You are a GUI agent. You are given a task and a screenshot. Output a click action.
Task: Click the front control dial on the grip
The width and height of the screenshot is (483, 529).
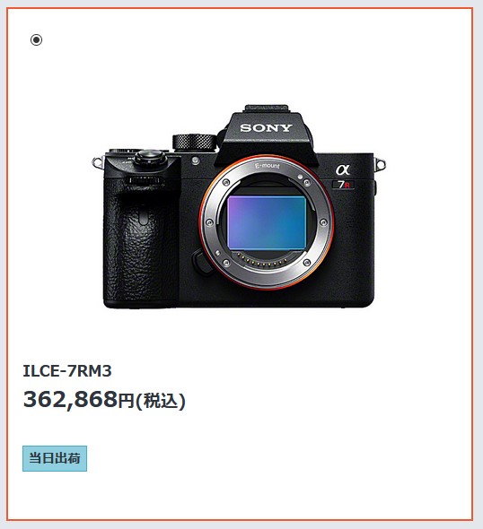(x=145, y=180)
